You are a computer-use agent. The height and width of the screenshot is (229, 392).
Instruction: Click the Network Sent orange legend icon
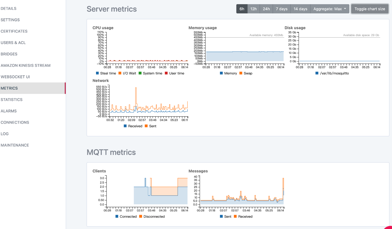pos(146,126)
